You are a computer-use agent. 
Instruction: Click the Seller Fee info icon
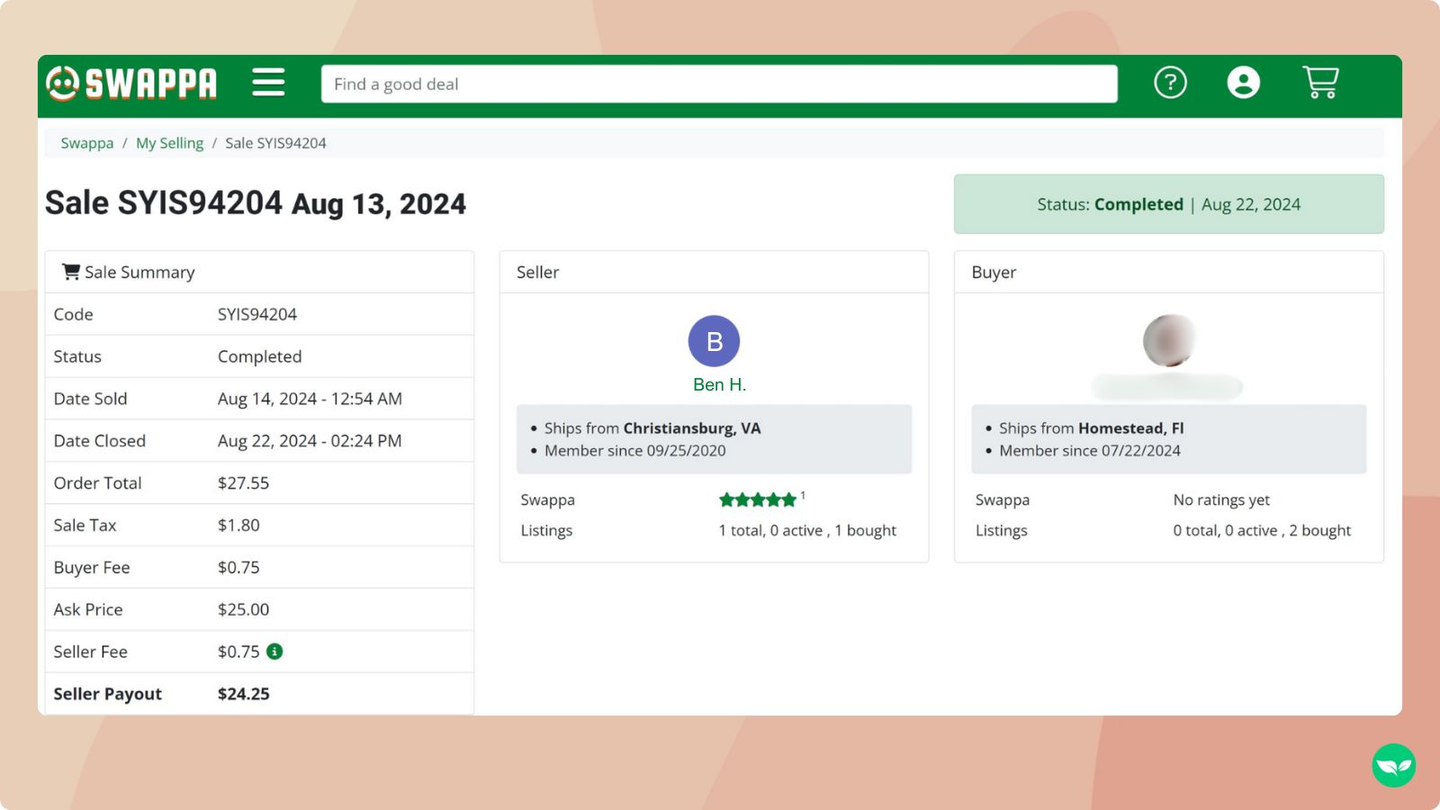coord(274,652)
